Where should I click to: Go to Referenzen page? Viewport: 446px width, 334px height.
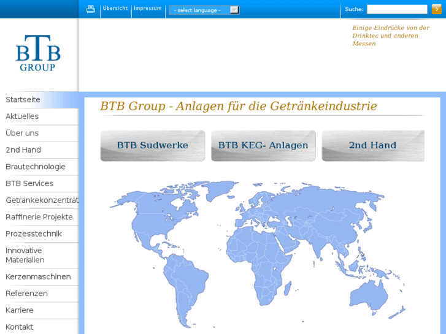39,294
